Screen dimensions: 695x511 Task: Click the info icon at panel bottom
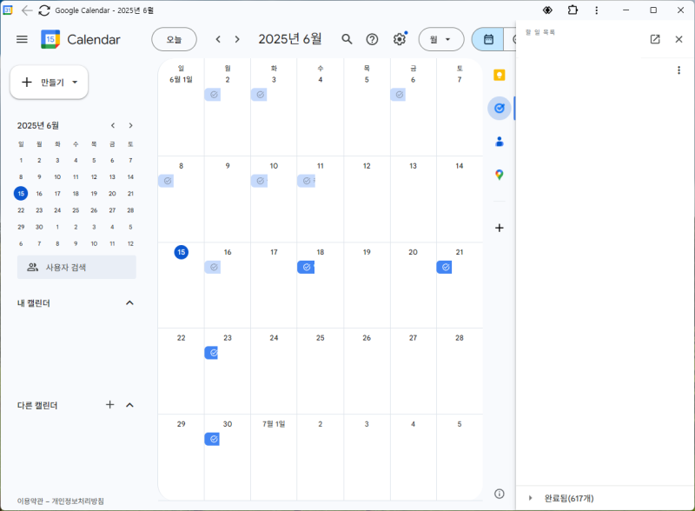pos(499,494)
